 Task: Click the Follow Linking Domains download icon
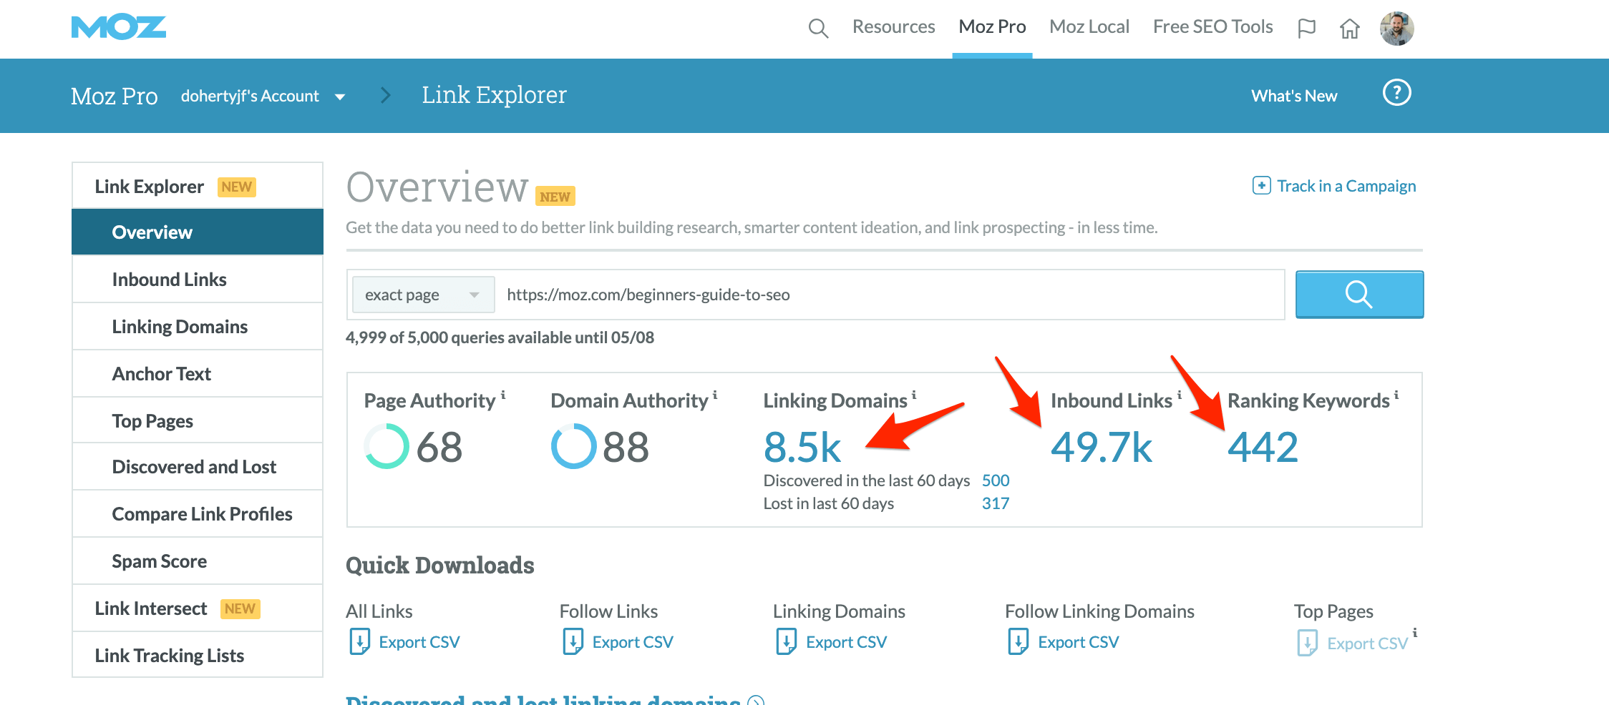(1018, 641)
